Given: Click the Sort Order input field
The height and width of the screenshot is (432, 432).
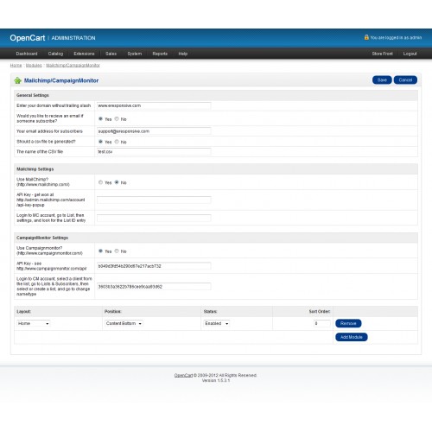Looking at the screenshot, I should pos(322,323).
